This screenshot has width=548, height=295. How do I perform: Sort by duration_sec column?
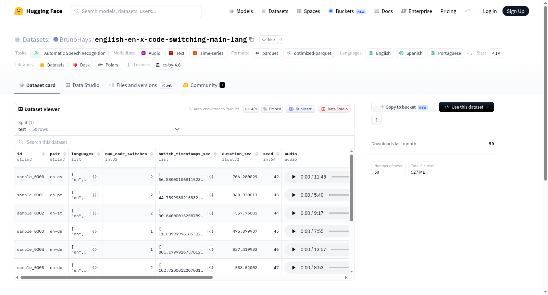(x=257, y=154)
